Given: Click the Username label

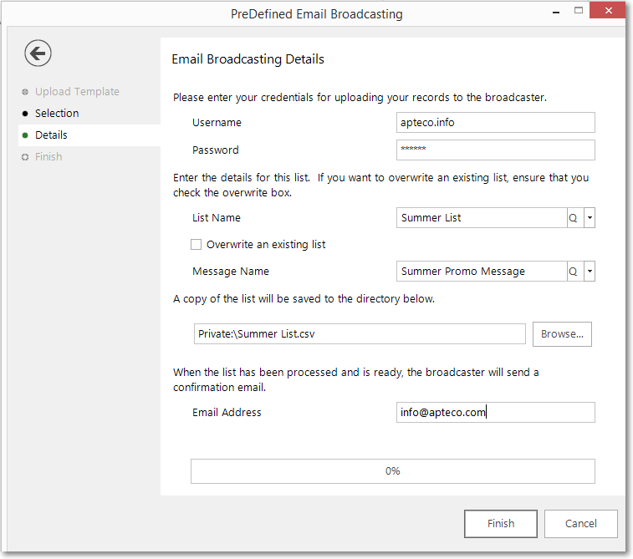Looking at the screenshot, I should (217, 123).
